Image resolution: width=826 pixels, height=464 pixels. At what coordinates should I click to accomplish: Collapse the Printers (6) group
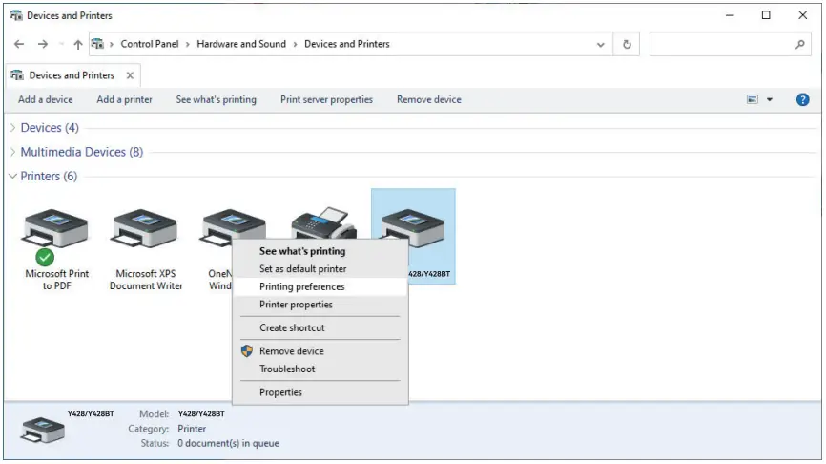click(12, 176)
